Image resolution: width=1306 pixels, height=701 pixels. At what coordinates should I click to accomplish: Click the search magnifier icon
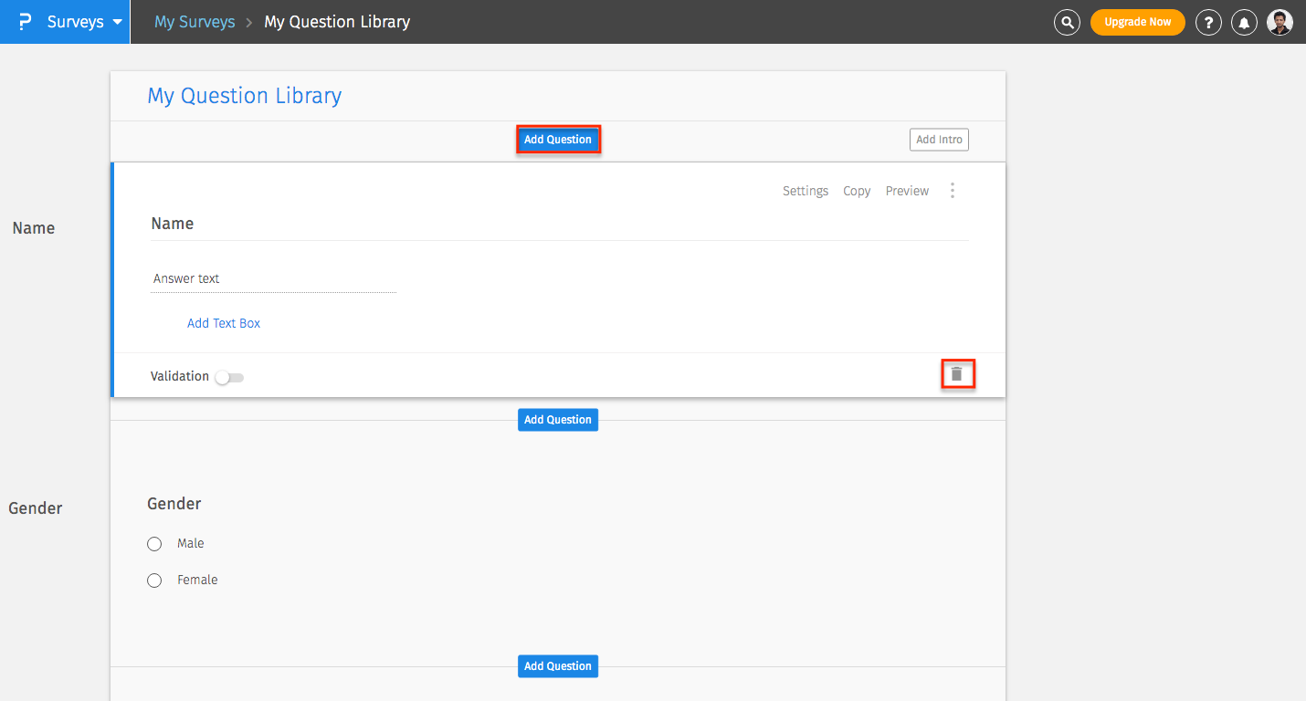click(1067, 22)
